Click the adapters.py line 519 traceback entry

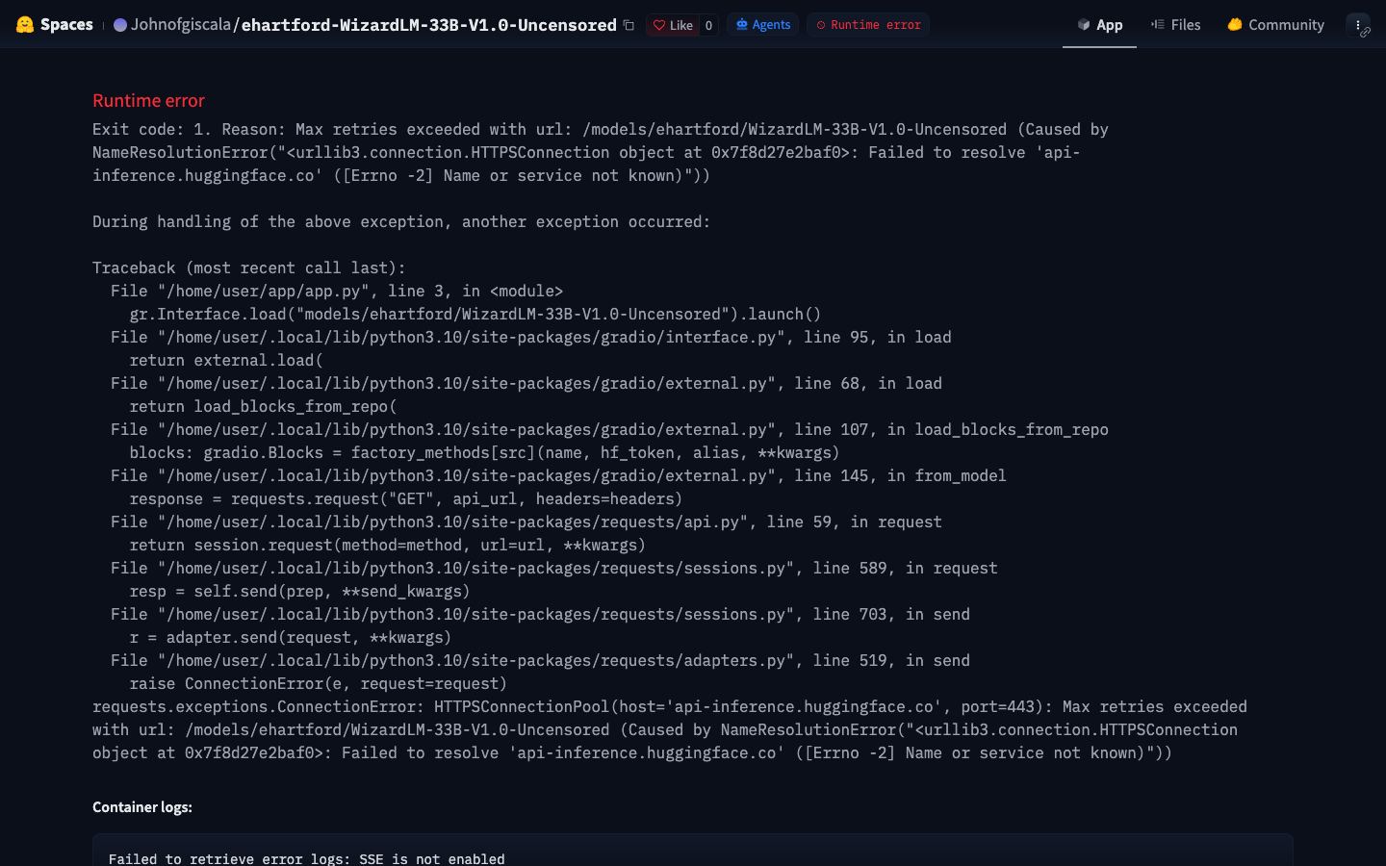point(540,660)
